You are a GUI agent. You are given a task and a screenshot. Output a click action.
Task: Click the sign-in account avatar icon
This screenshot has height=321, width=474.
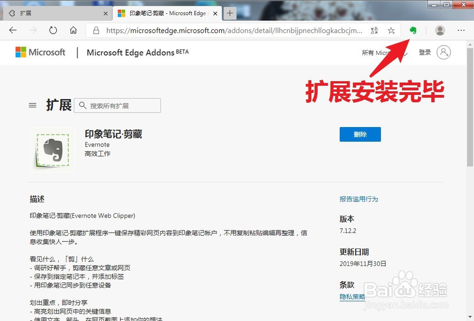444,52
